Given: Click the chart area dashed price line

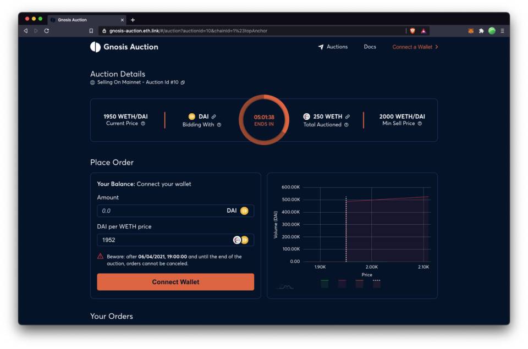Looking at the screenshot, I should 346,229.
